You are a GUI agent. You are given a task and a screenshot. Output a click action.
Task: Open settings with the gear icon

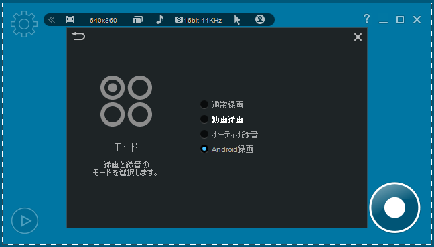pyautogui.click(x=24, y=24)
